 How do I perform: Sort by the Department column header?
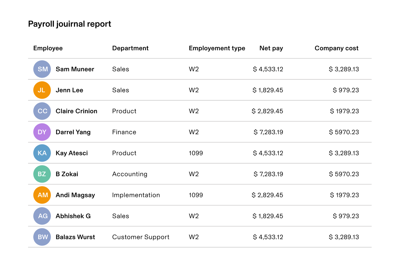coord(130,48)
